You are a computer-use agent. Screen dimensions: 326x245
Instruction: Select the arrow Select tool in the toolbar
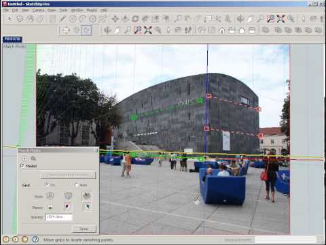tap(10, 19)
